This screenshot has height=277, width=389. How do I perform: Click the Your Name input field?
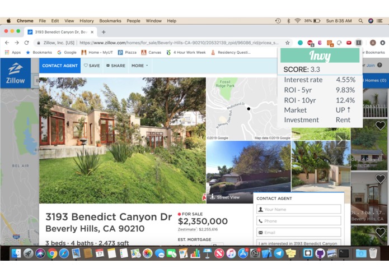pos(299,209)
